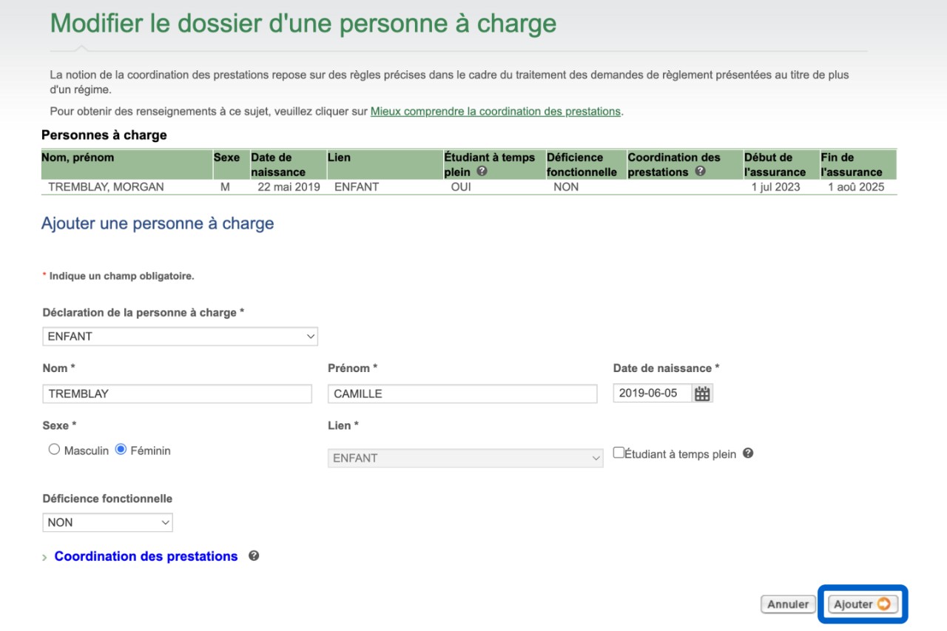
Task: Click the Date de naissance text field
Action: point(652,394)
